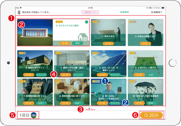Click the 10-minute clock badge on card 4
The height and width of the screenshot is (126, 181).
tap(65, 75)
